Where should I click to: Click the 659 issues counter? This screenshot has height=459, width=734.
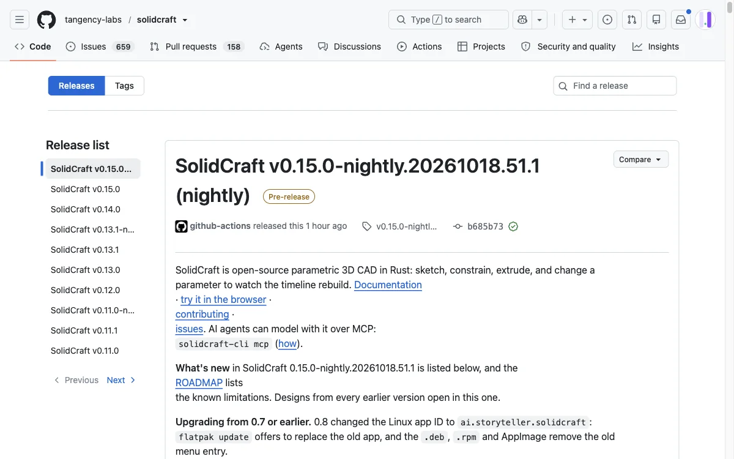(124, 47)
